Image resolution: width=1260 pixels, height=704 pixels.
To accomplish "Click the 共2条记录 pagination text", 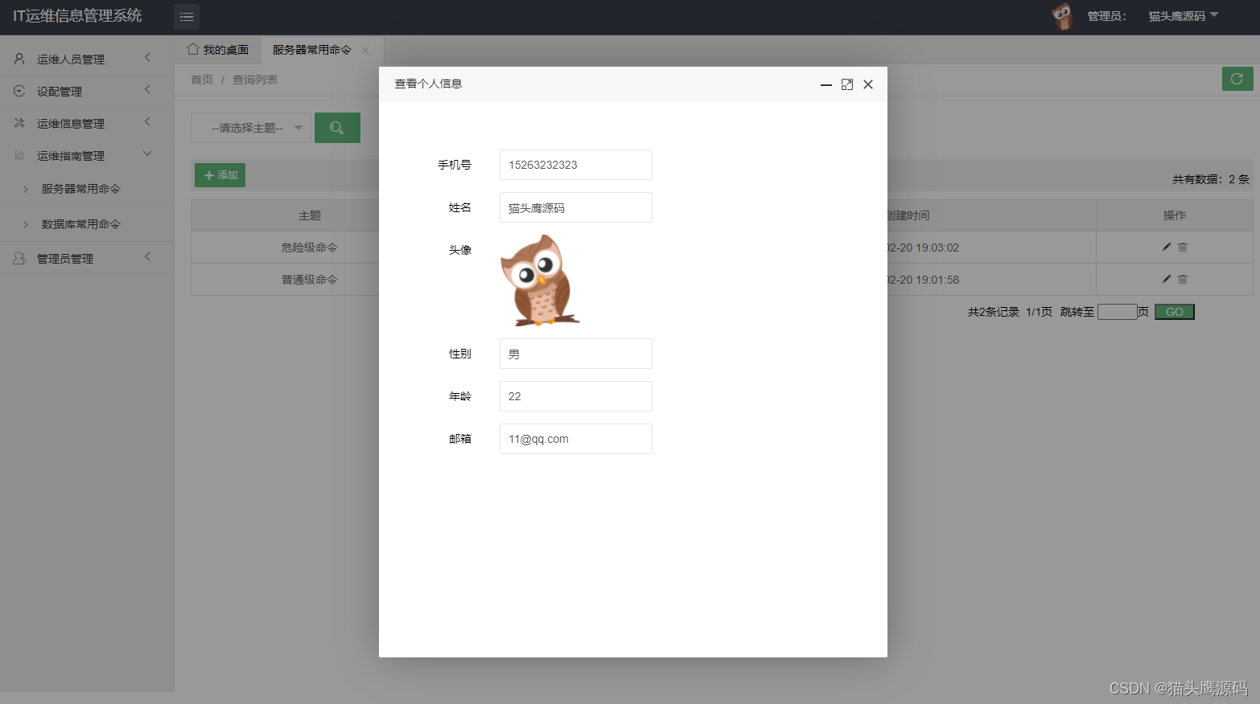I will point(994,312).
